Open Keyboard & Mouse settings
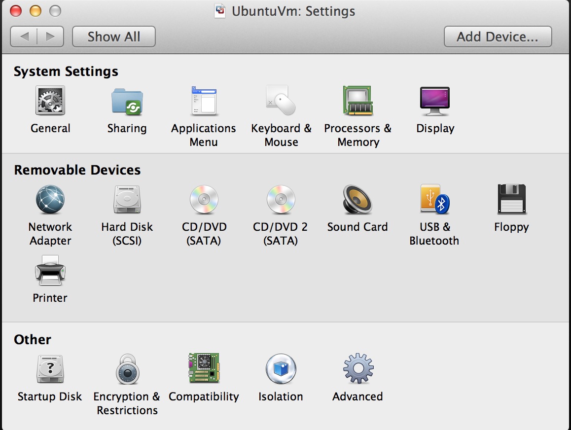The width and height of the screenshot is (571, 430). click(281, 101)
